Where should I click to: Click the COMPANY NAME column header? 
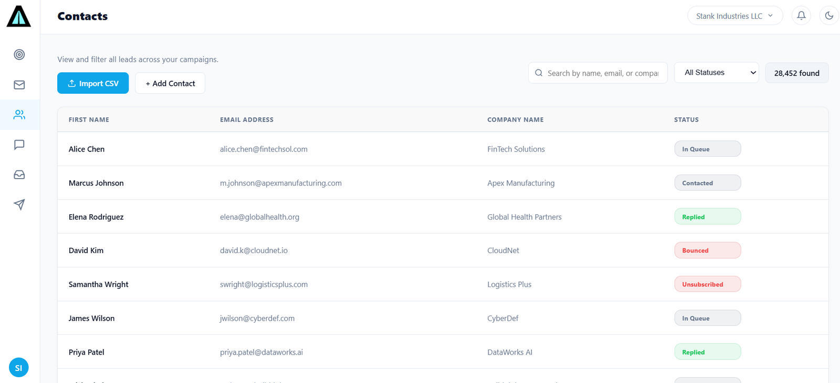click(x=516, y=120)
